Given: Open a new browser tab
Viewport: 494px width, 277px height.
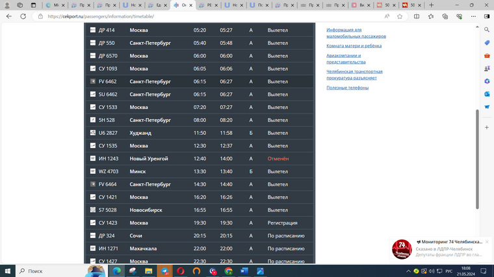Looking at the screenshot, I should coord(432,5).
